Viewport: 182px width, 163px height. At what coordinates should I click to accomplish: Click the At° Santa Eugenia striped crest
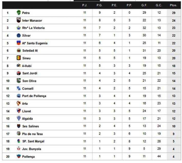(18, 43)
